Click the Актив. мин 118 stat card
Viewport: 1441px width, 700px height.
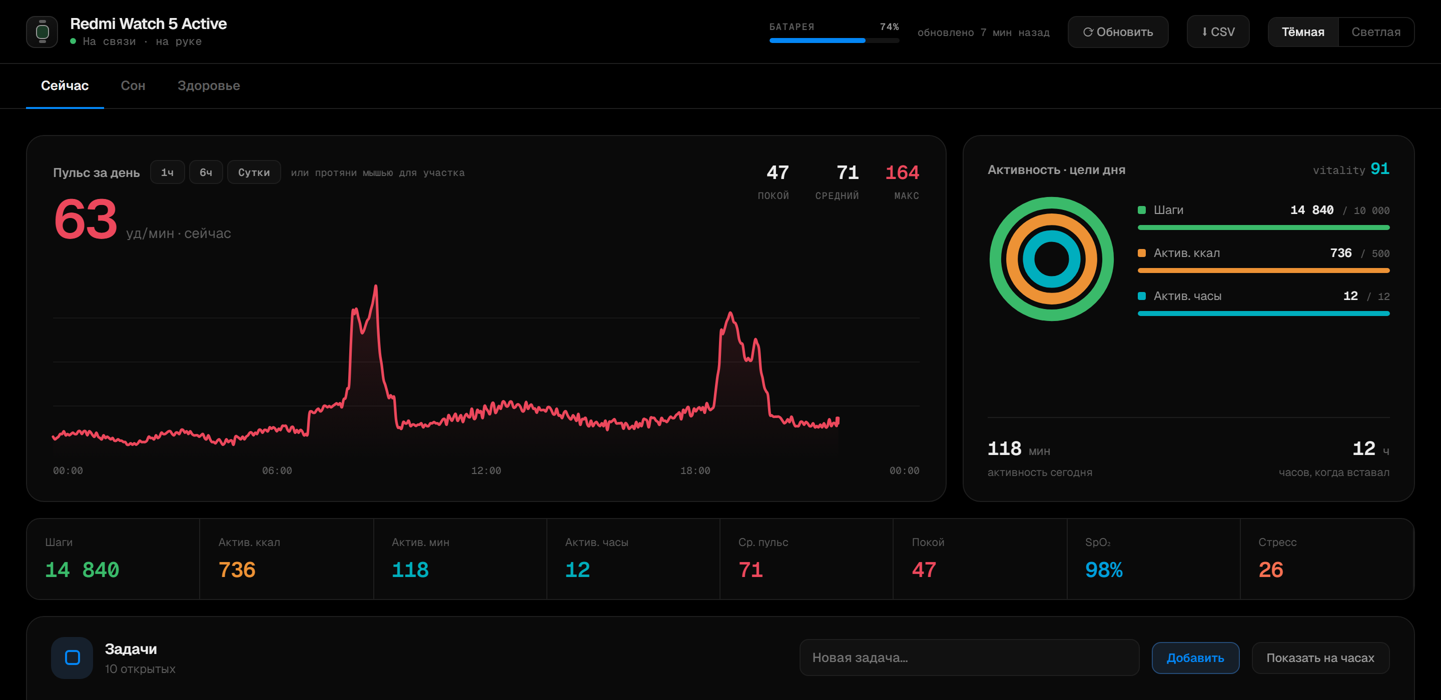tap(460, 559)
